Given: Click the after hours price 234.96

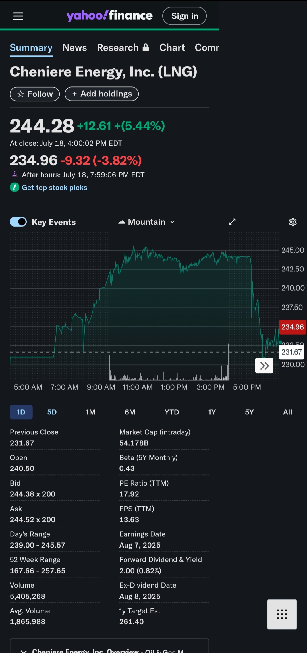Looking at the screenshot, I should [x=34, y=160].
